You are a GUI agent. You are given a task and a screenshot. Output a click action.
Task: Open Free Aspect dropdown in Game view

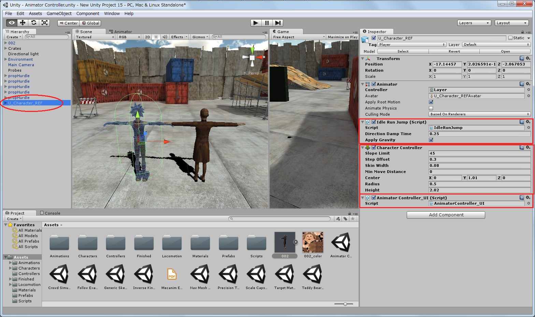click(x=299, y=37)
